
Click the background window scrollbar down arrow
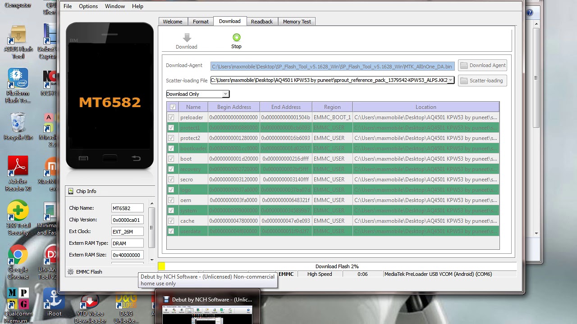pos(536,233)
